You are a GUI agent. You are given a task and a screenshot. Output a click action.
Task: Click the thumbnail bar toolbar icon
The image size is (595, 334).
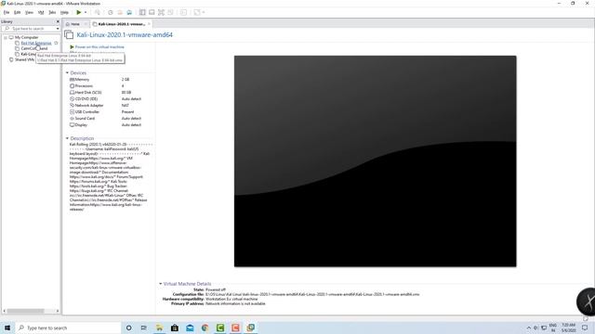(152, 12)
